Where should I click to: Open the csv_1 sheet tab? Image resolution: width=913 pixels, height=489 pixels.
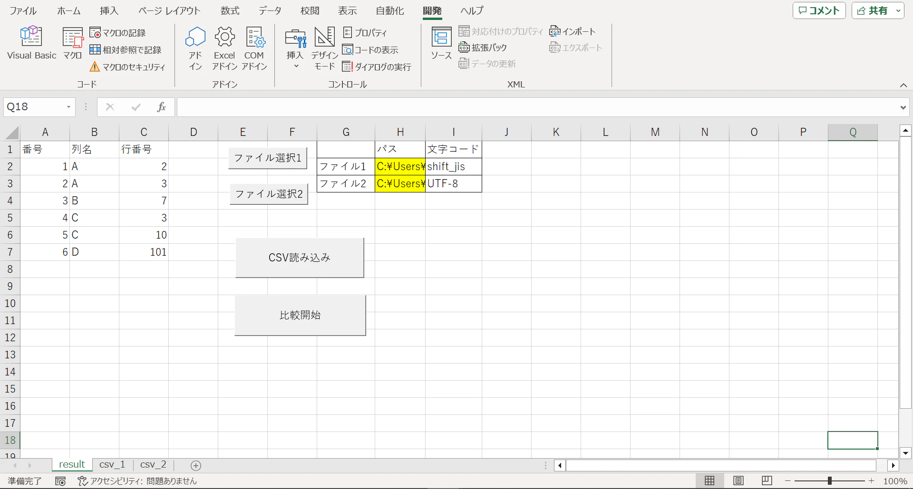coord(112,464)
